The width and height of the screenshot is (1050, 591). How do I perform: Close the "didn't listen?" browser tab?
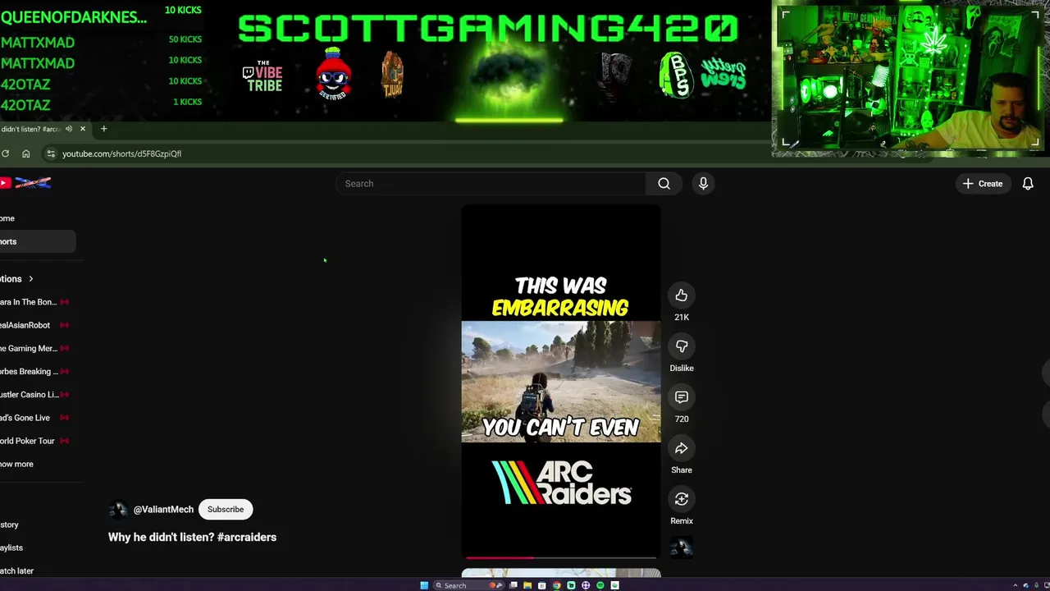(82, 129)
